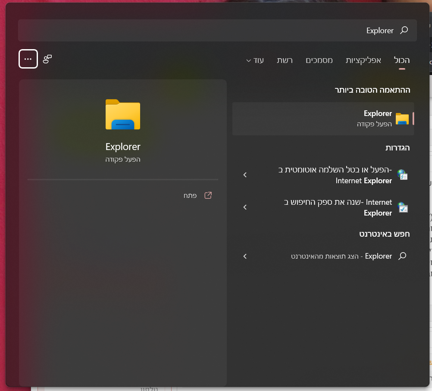
Task: Switch to the רשת tab
Action: 285,60
